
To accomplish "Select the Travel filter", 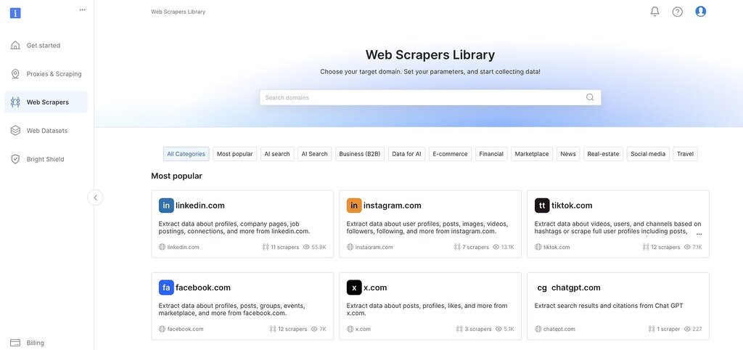I will click(685, 154).
